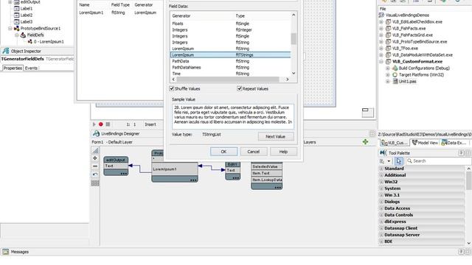Click the play macro triangle icon
472x265 pixels.
pyautogui.click(x=94, y=124)
